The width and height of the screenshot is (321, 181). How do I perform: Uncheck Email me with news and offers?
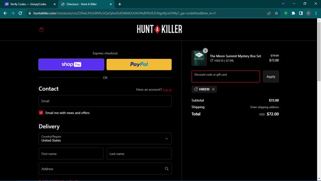tap(41, 113)
